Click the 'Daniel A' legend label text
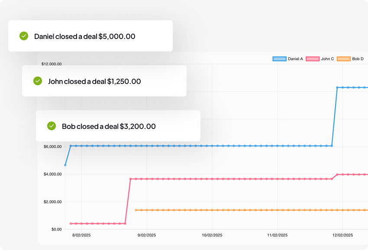Viewport: 368px width, 250px height. click(x=295, y=59)
